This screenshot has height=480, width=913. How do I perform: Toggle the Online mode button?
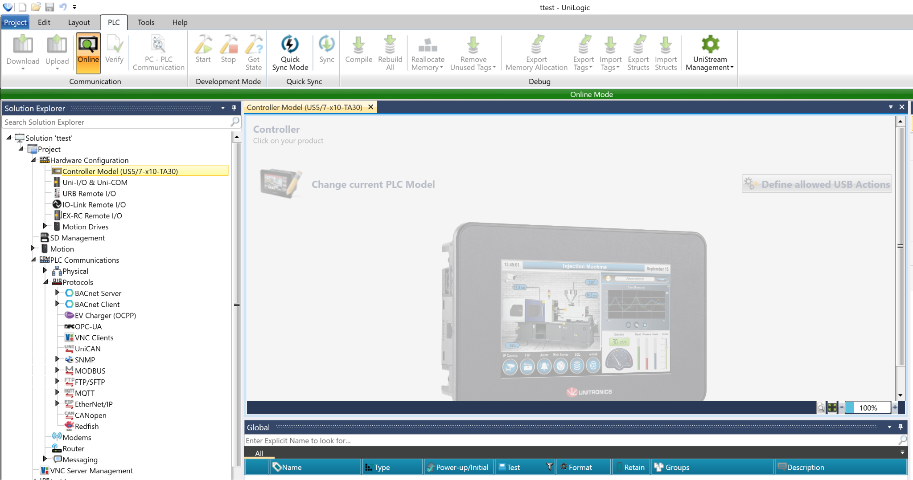[x=88, y=52]
